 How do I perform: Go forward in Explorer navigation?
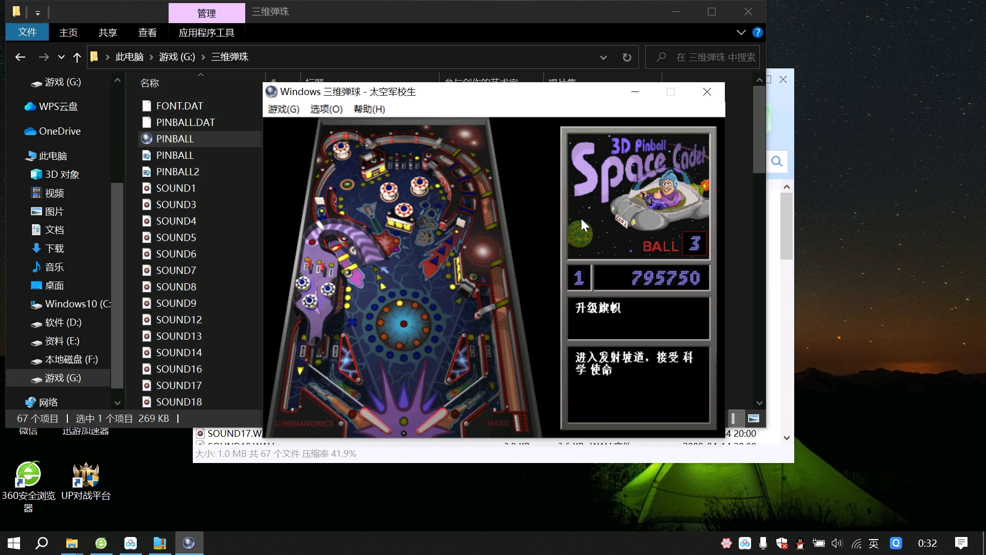(44, 57)
